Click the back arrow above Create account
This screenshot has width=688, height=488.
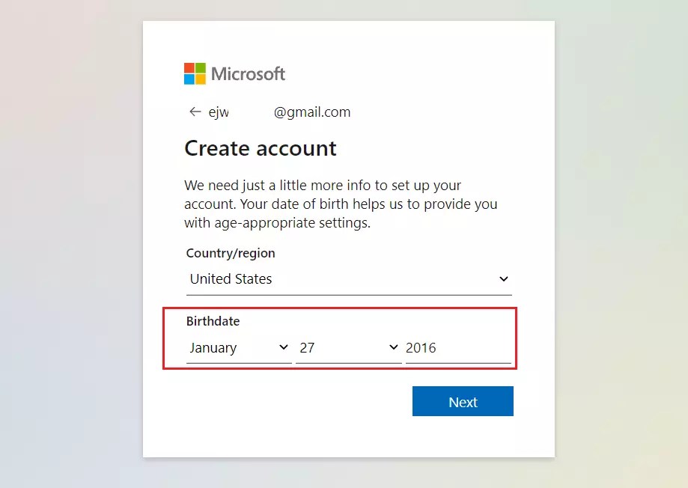tap(194, 112)
